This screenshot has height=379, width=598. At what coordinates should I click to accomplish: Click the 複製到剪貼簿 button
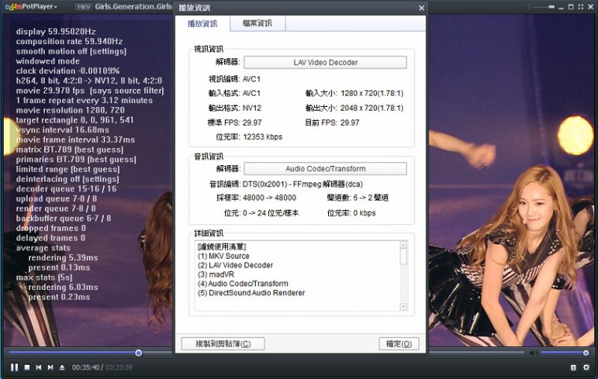(x=223, y=344)
